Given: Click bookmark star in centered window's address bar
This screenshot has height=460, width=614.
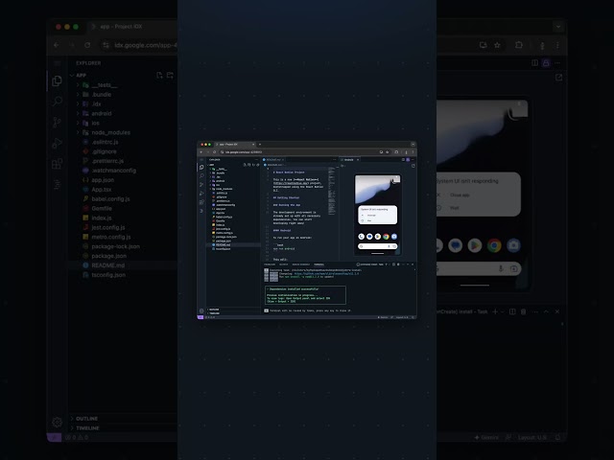Looking at the screenshot, I should pyautogui.click(x=388, y=152).
